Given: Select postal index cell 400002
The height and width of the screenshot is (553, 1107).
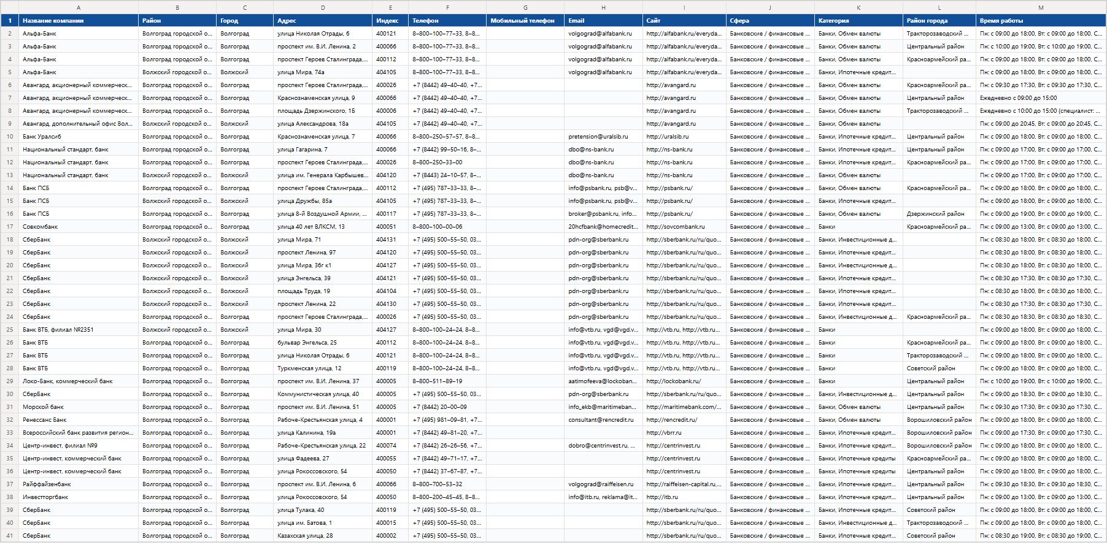Looking at the screenshot, I should (x=390, y=536).
